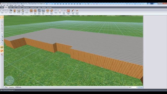The width and height of the screenshot is (167, 94).
Task: Switch to the Road tab
Action: coord(14,8)
